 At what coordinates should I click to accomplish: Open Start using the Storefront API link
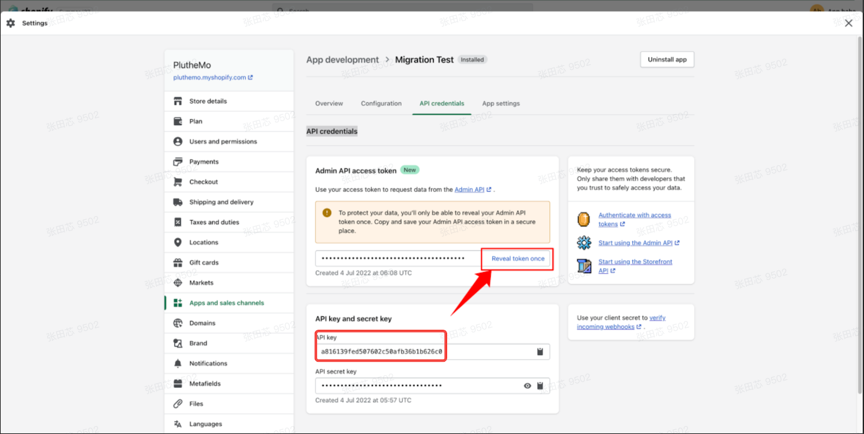pyautogui.click(x=635, y=266)
